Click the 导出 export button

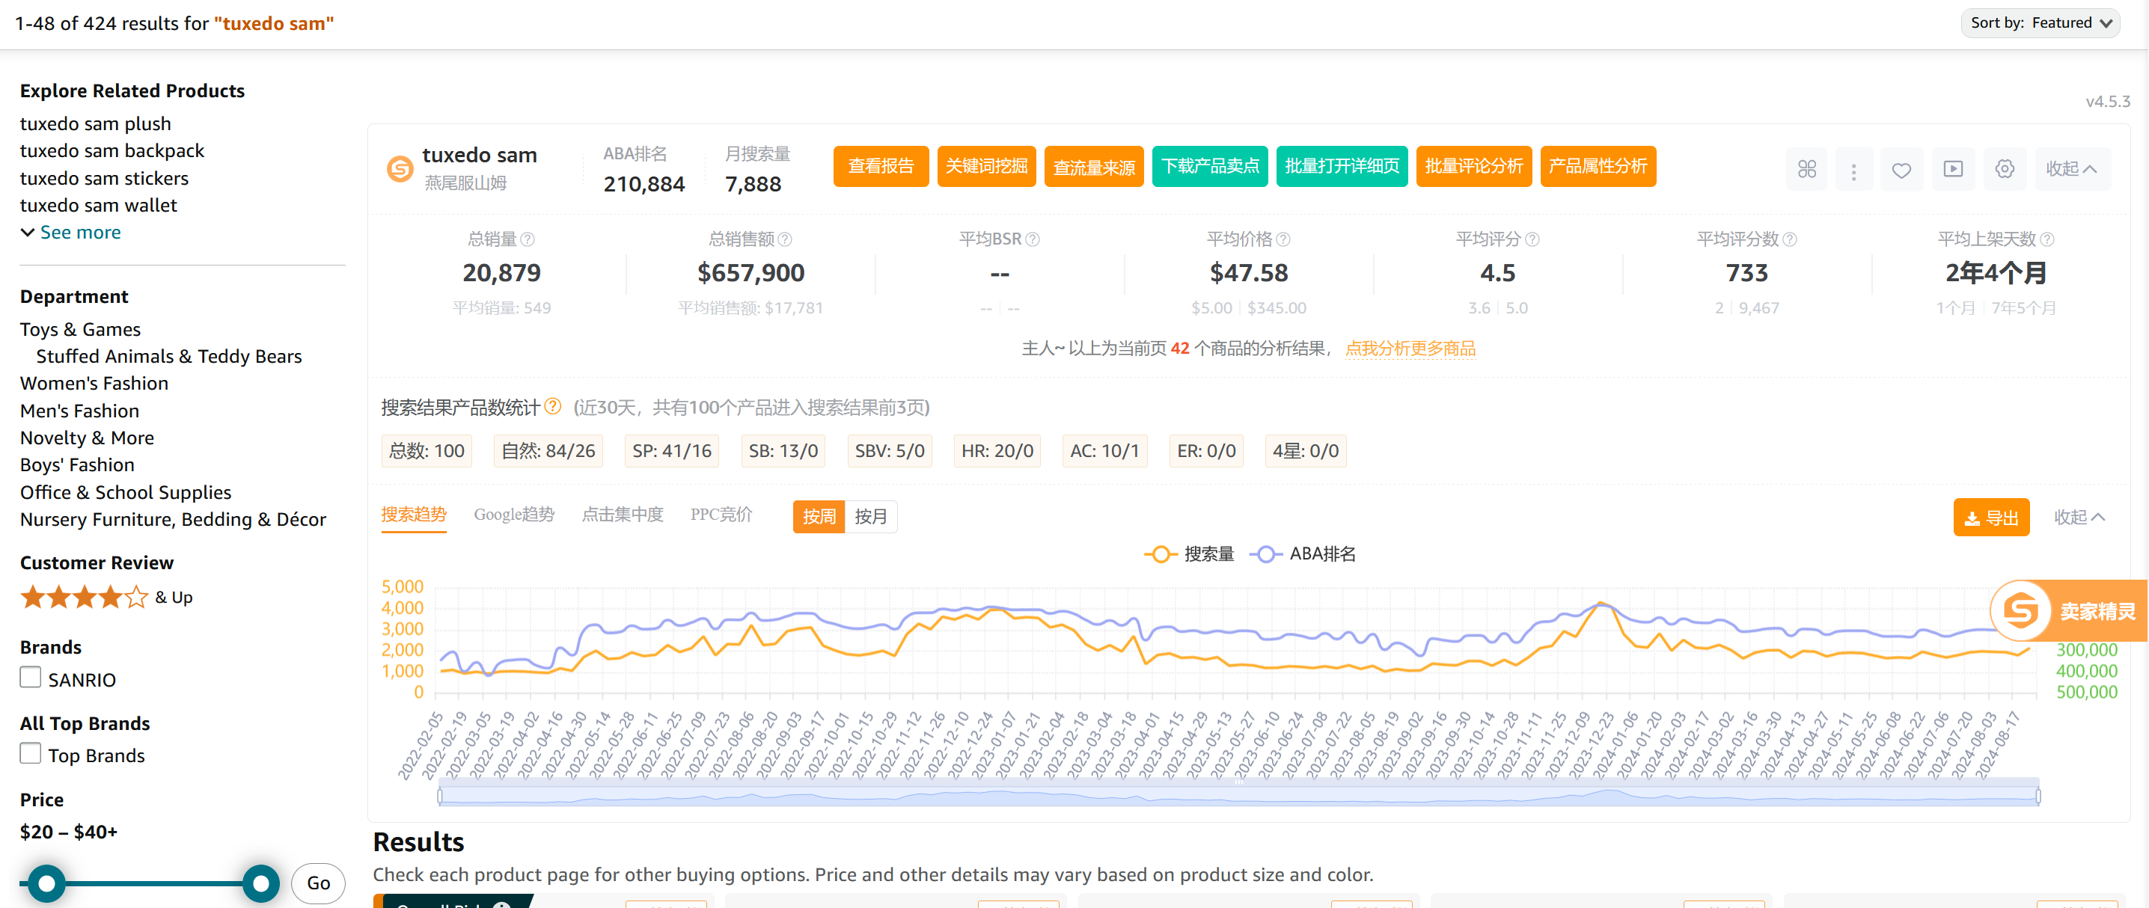click(x=1990, y=518)
